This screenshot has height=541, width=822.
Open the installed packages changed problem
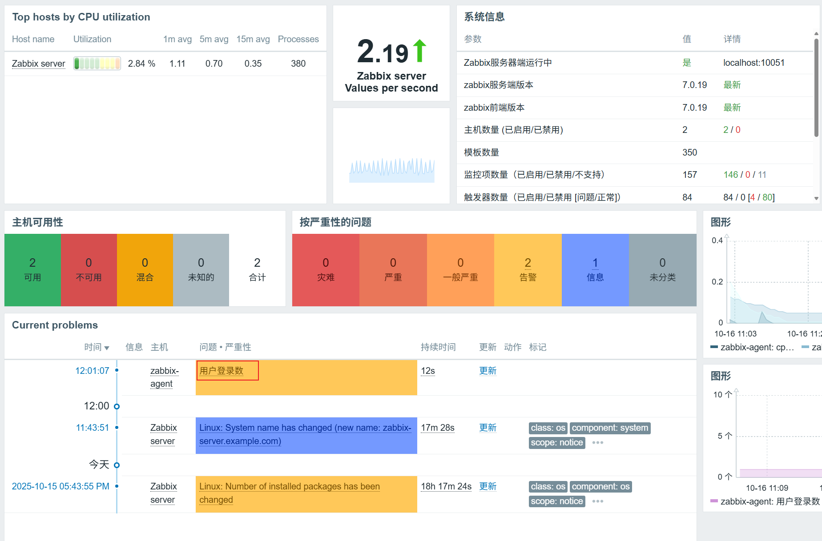(290, 493)
